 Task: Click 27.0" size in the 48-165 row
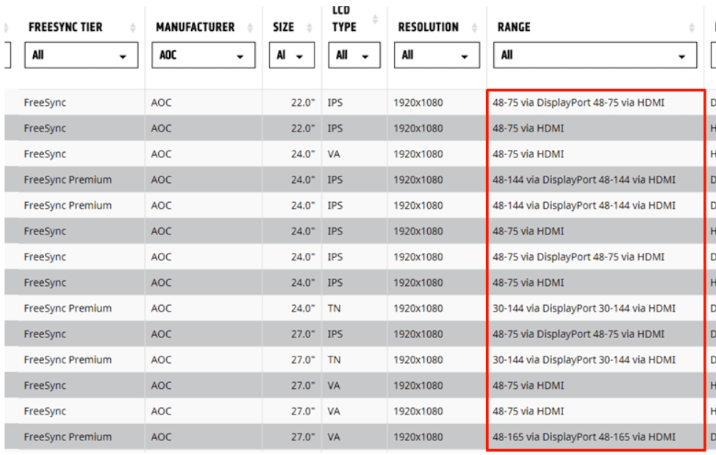303,437
